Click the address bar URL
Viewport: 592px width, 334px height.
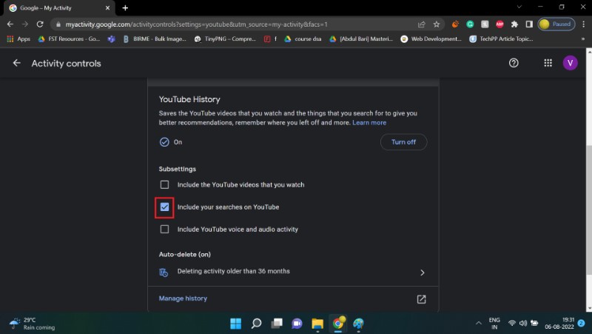[196, 24]
